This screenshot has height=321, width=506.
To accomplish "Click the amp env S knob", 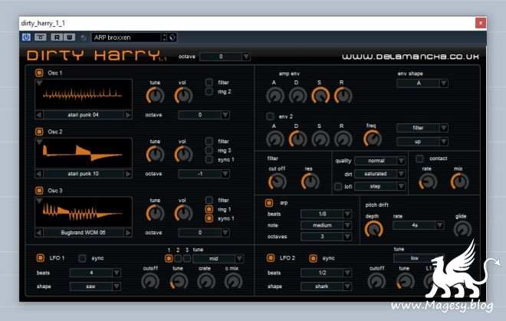I will pos(320,96).
